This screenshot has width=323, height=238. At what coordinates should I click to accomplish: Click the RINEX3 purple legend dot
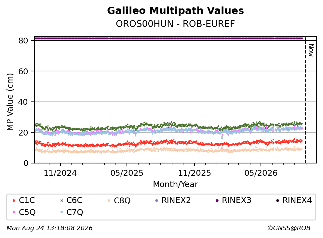pos(217,201)
